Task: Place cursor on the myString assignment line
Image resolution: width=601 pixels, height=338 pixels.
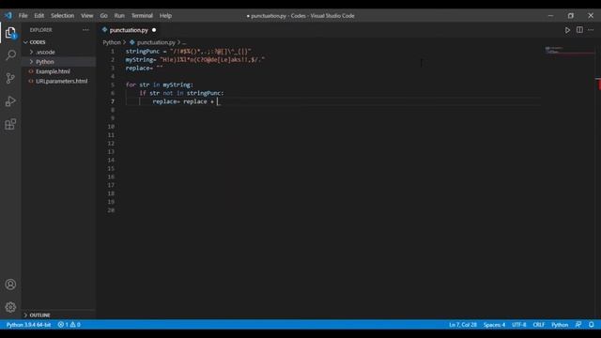Action: pos(195,60)
